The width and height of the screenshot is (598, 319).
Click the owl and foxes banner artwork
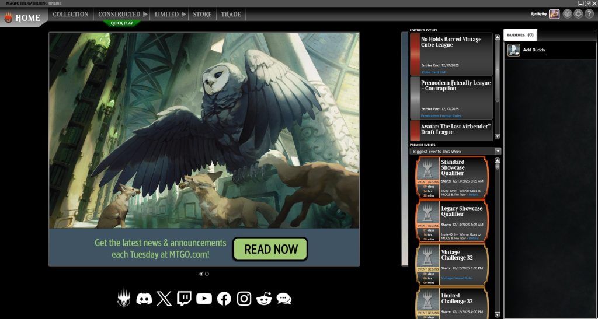(204, 130)
